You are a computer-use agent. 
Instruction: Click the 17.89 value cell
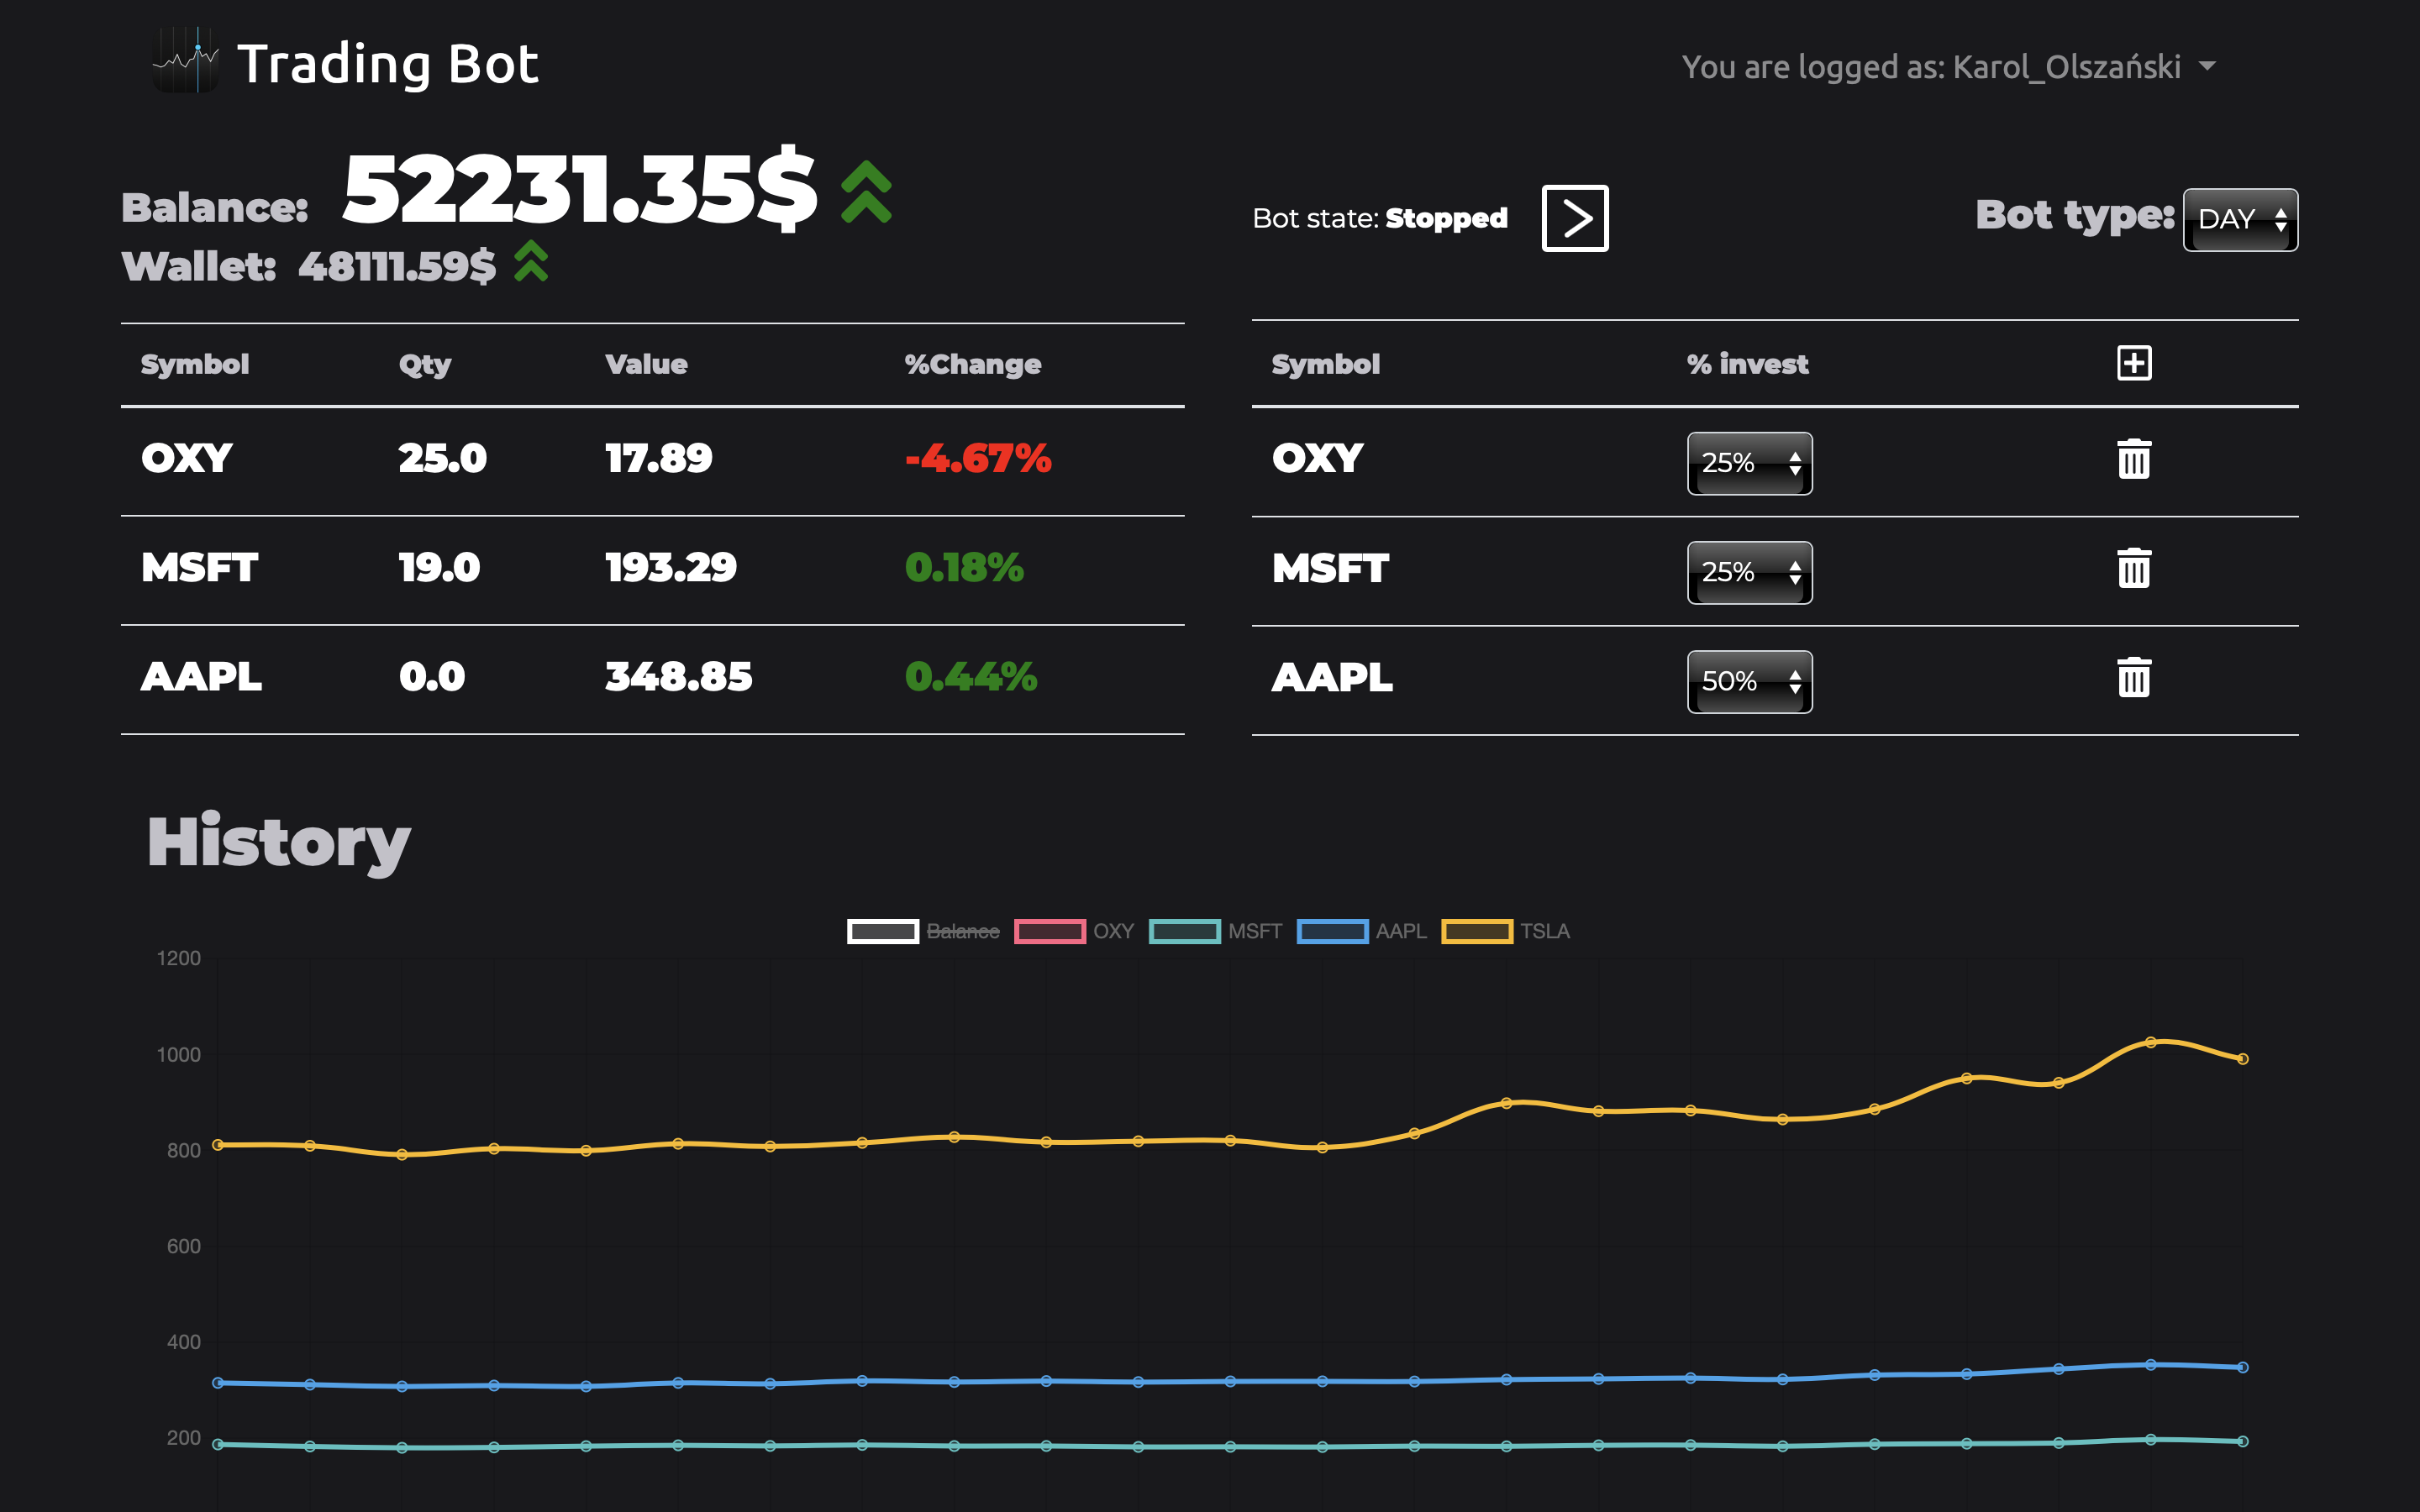659,458
